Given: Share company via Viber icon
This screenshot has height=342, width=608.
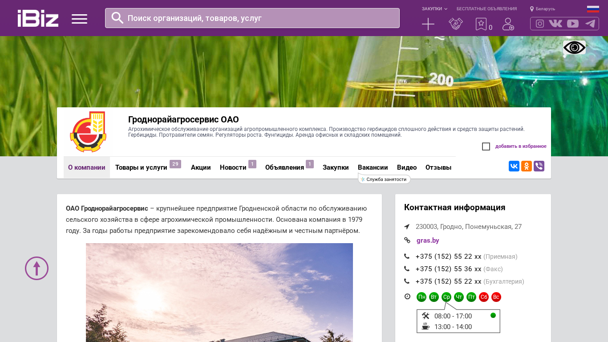Looking at the screenshot, I should click(x=539, y=166).
